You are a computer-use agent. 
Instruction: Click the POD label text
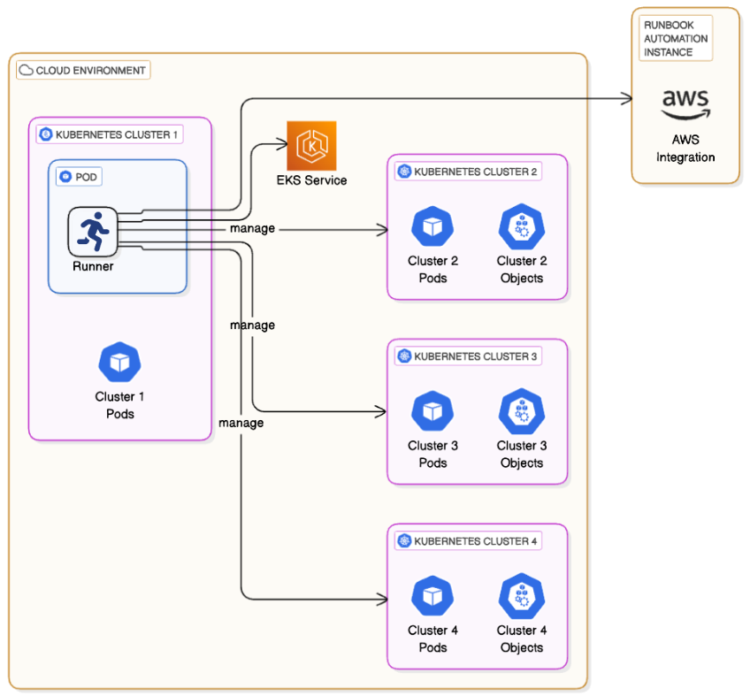click(86, 177)
